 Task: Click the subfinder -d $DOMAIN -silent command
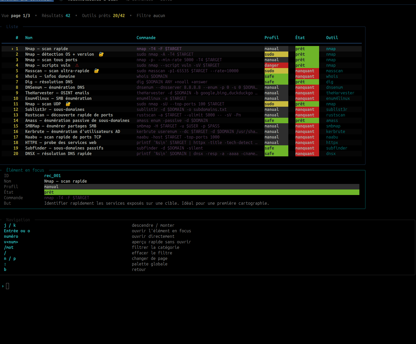pyautogui.click(x=170, y=148)
